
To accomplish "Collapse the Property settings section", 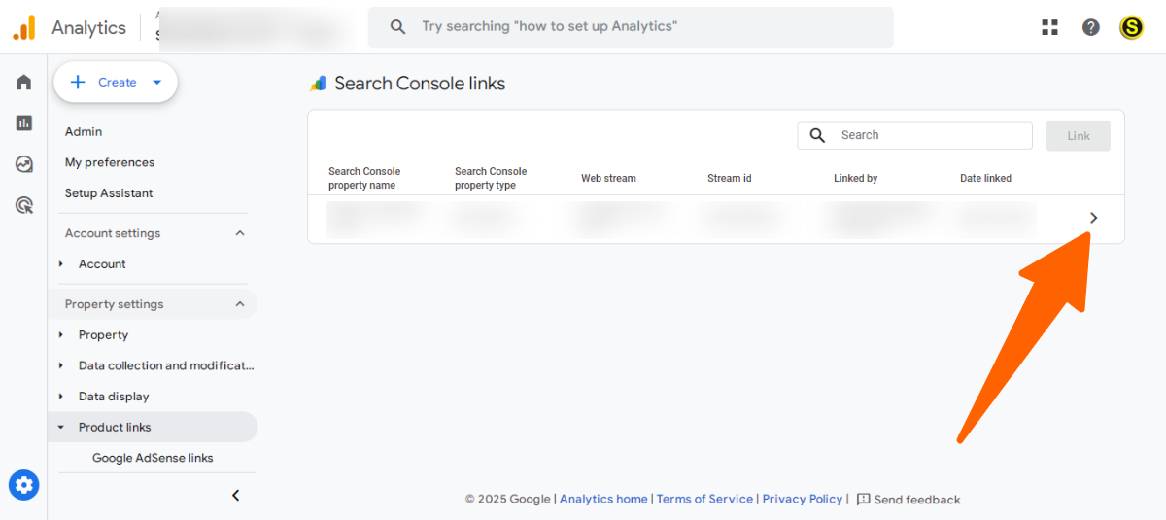I will pyautogui.click(x=240, y=304).
